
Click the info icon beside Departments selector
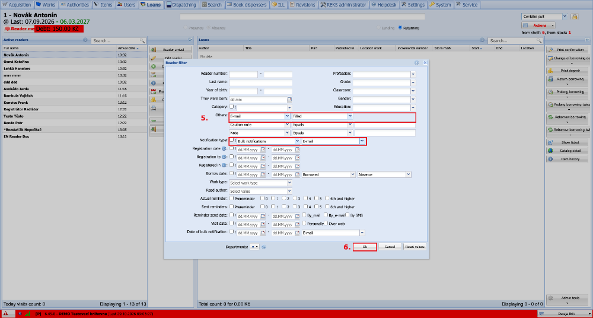[264, 247]
